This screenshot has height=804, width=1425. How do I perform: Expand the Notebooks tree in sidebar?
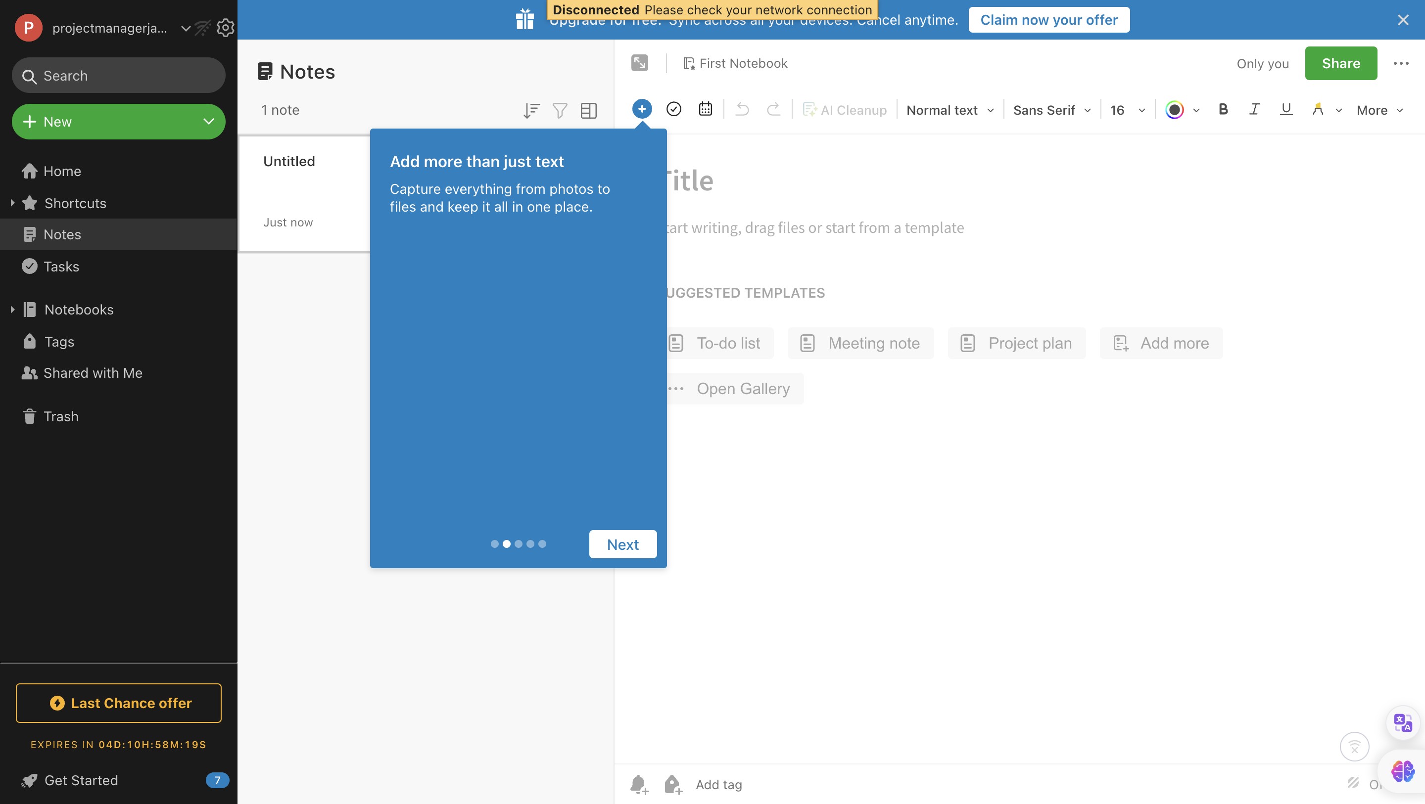click(x=12, y=310)
